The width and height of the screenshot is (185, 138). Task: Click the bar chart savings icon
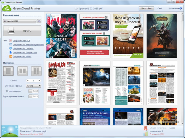pos(145,134)
